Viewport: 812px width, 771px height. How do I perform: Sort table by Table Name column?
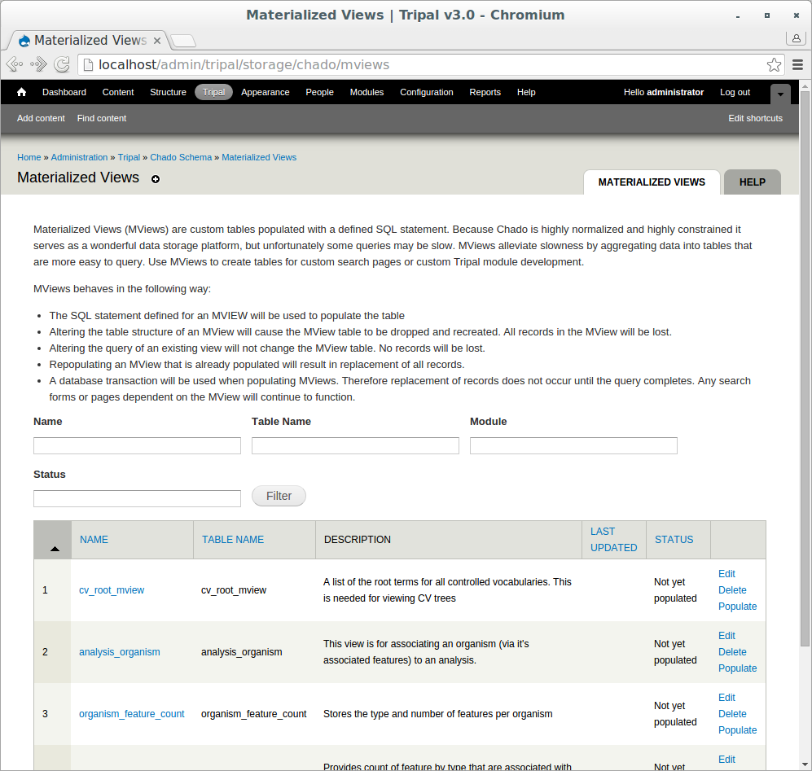click(233, 540)
